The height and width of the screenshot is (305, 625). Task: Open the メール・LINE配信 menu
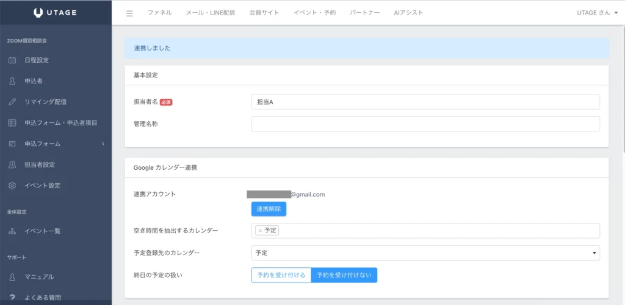pos(211,13)
